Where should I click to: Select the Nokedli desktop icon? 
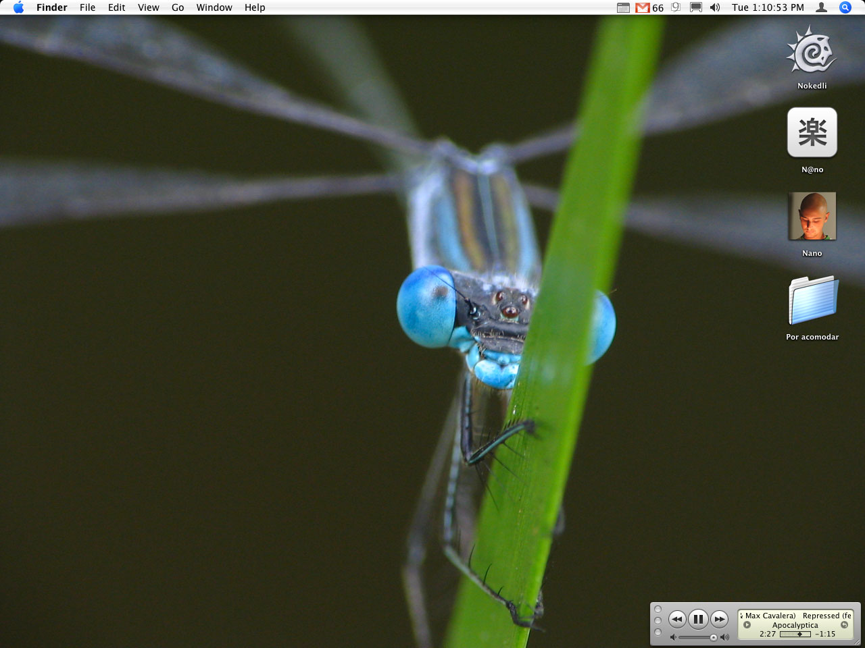812,50
